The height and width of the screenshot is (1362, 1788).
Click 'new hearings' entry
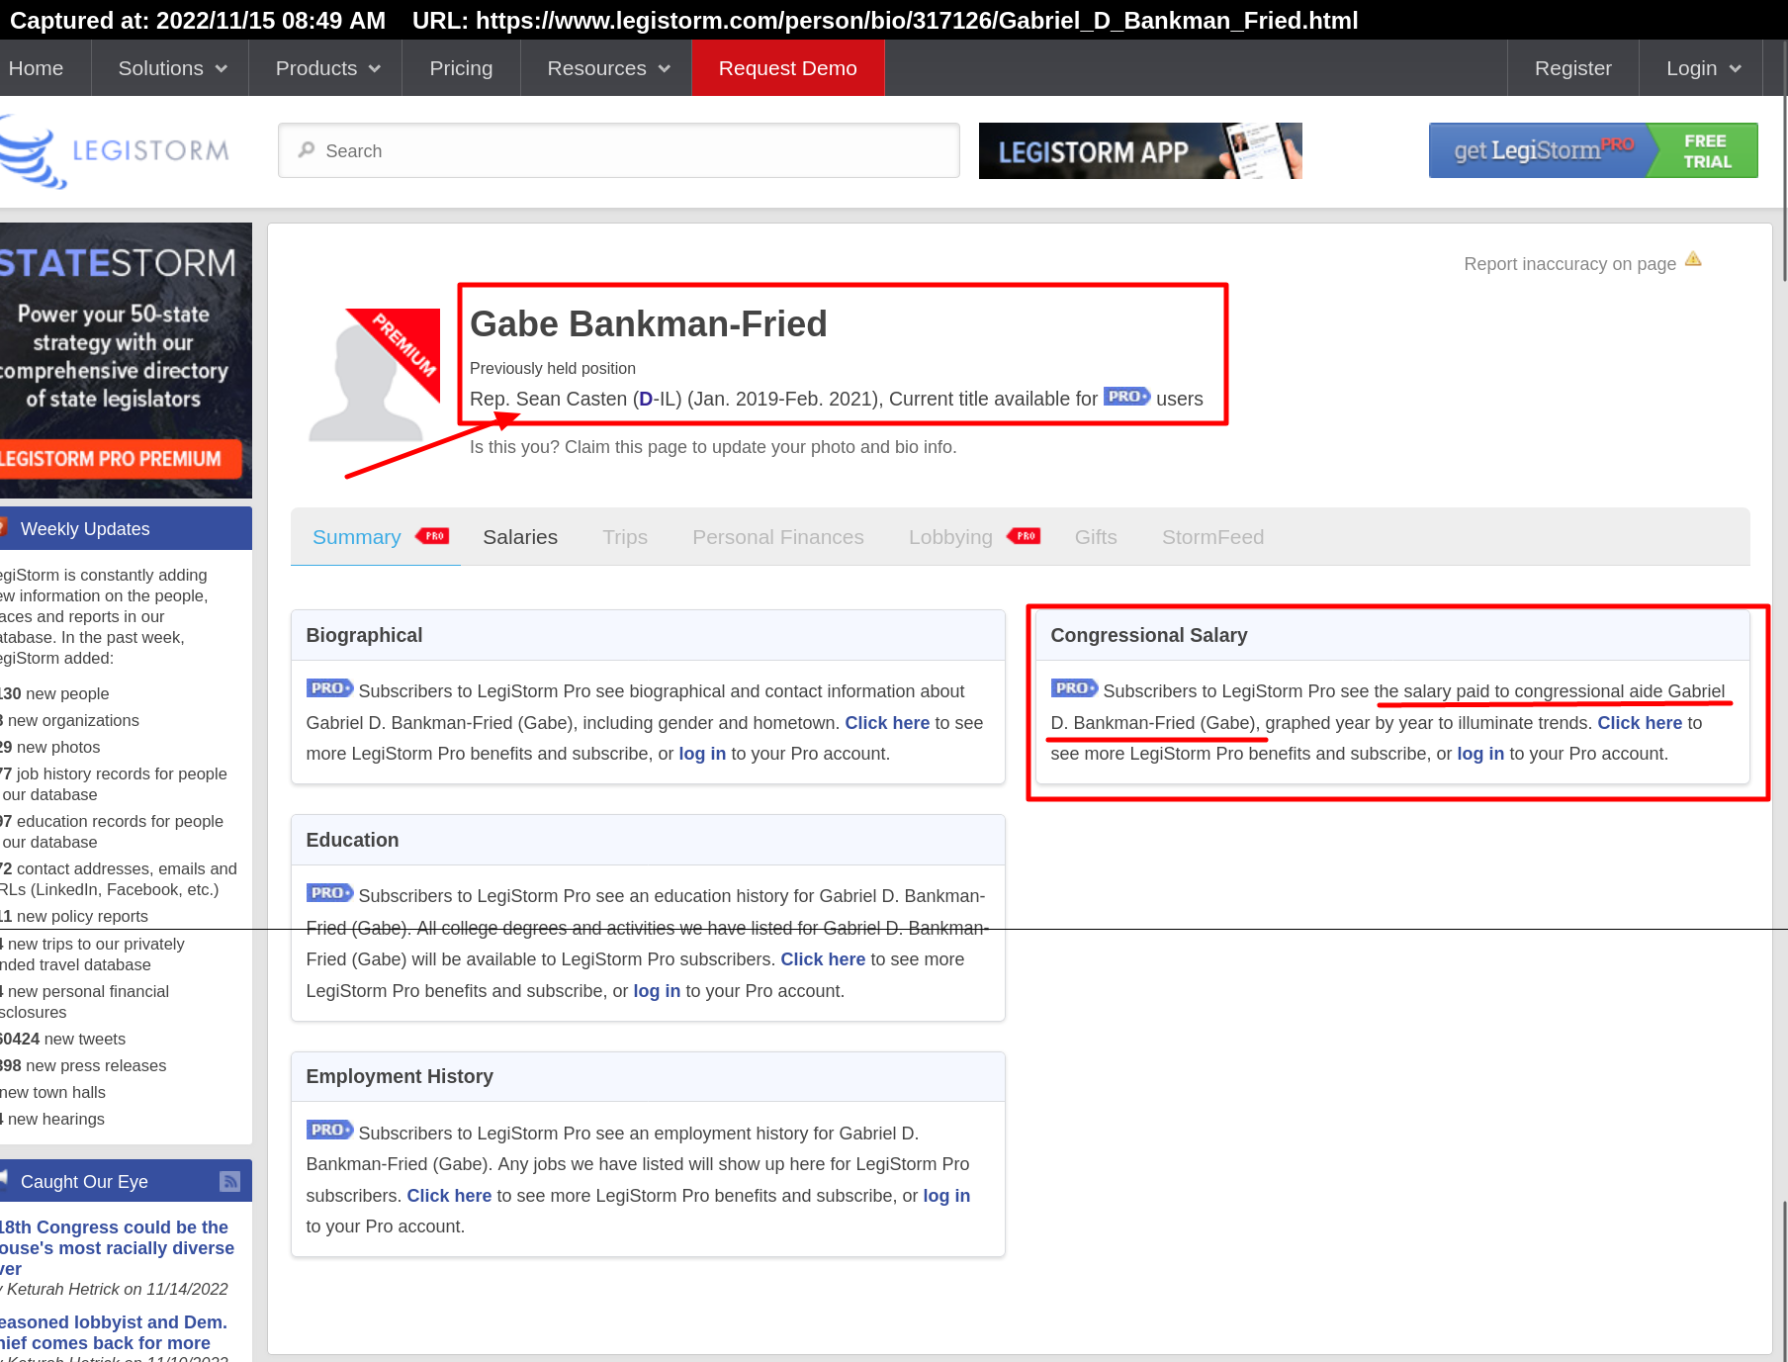(x=52, y=1119)
